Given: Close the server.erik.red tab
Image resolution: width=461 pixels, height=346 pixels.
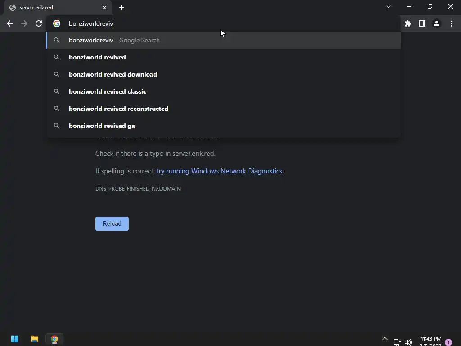Looking at the screenshot, I should [x=104, y=8].
